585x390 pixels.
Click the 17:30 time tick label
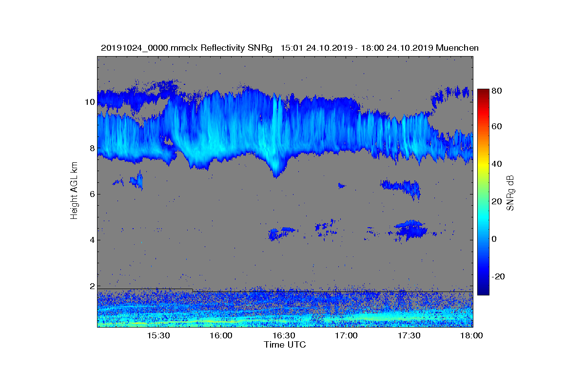[409, 336]
